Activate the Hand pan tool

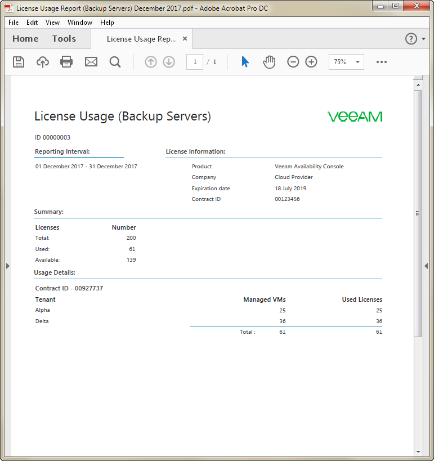tap(269, 62)
